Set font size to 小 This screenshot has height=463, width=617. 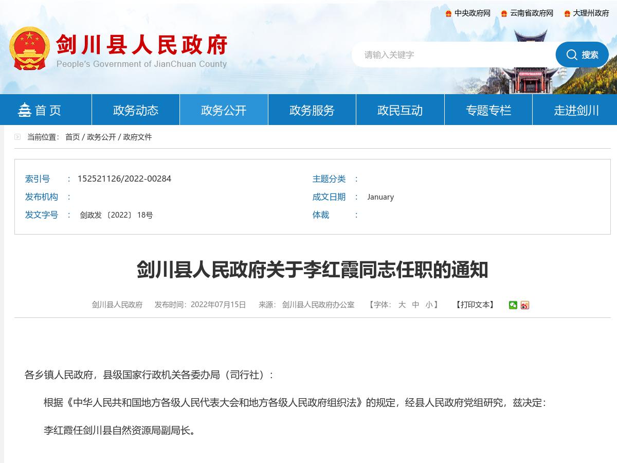(430, 305)
